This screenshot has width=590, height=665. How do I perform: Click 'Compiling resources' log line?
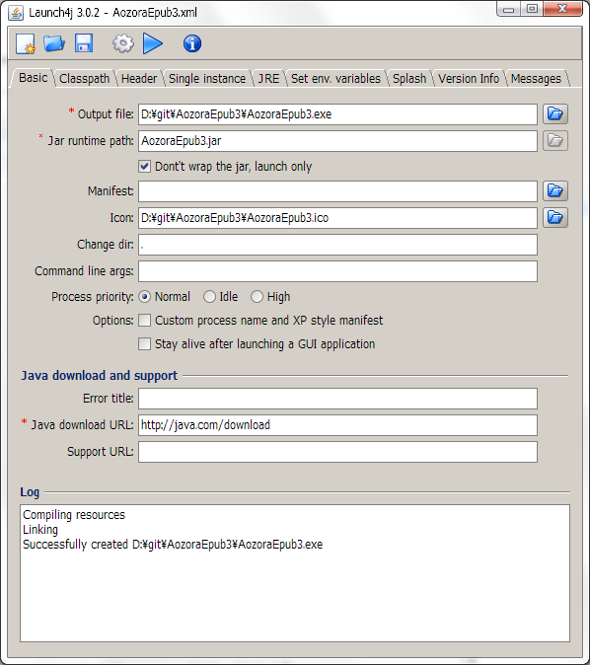point(74,515)
